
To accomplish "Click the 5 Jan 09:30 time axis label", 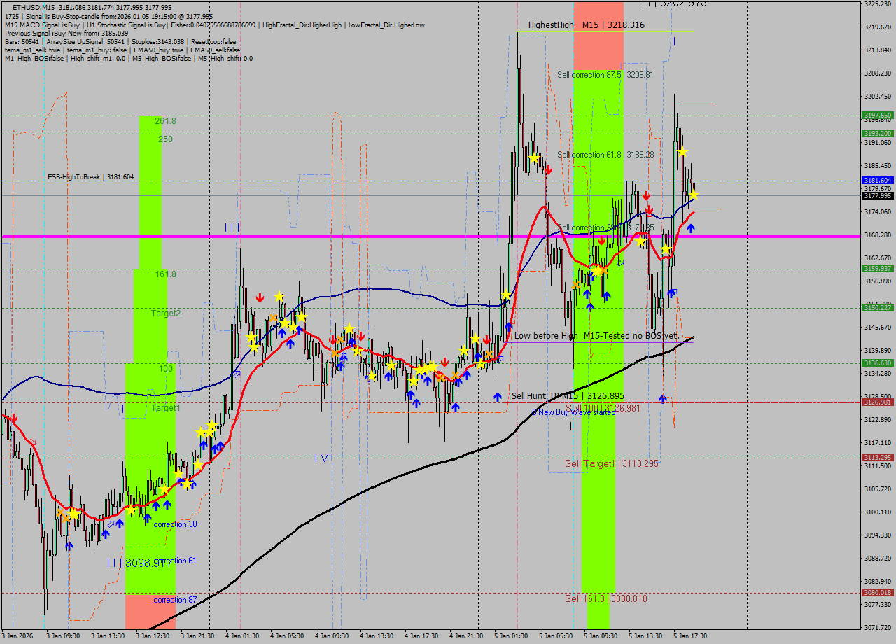I will click(601, 636).
